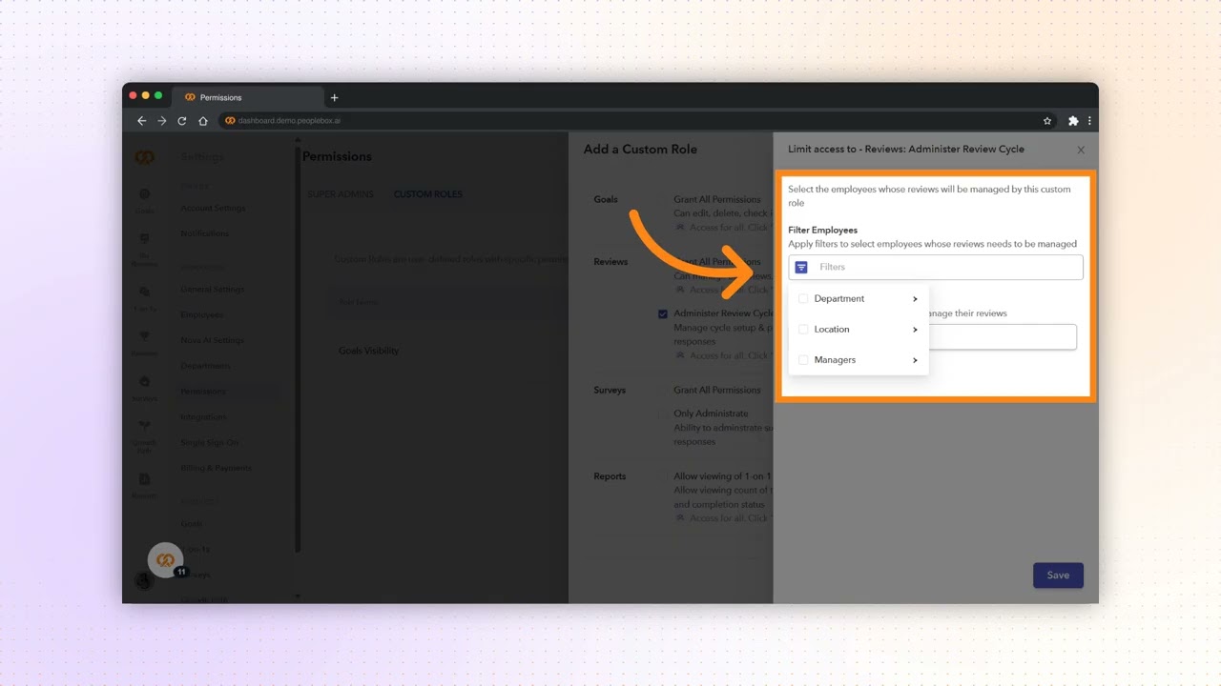Expand the Department submenu arrow
Image resolution: width=1221 pixels, height=686 pixels.
[x=915, y=299]
